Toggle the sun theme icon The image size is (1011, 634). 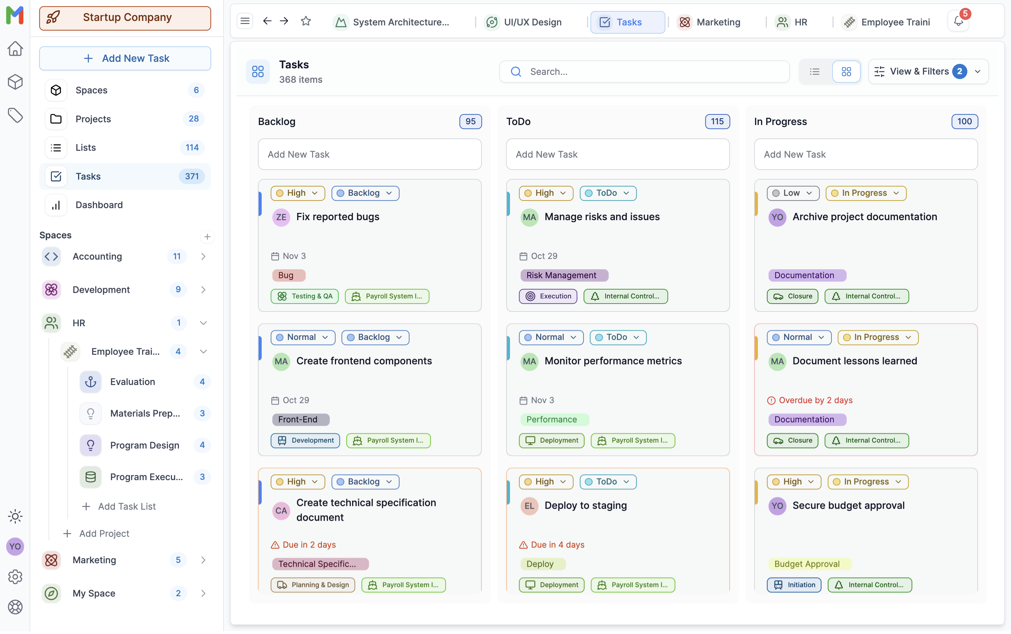point(15,516)
